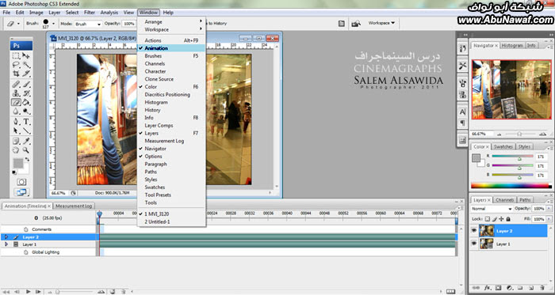The image size is (555, 295).
Task: Enable Comments time-vary stopwatch
Action: click(x=25, y=229)
